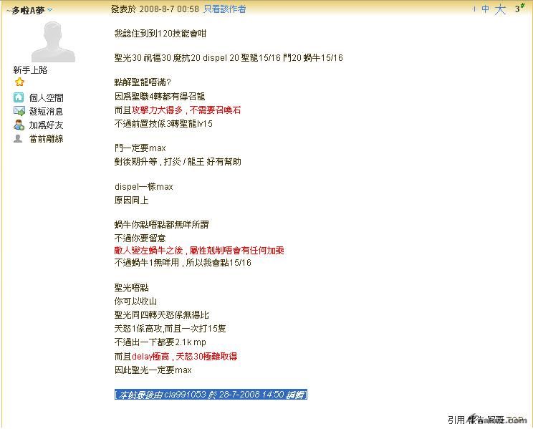Click the red text delay極高，天怒30極難取得
Screen dimensions: 533x429
tap(185, 356)
